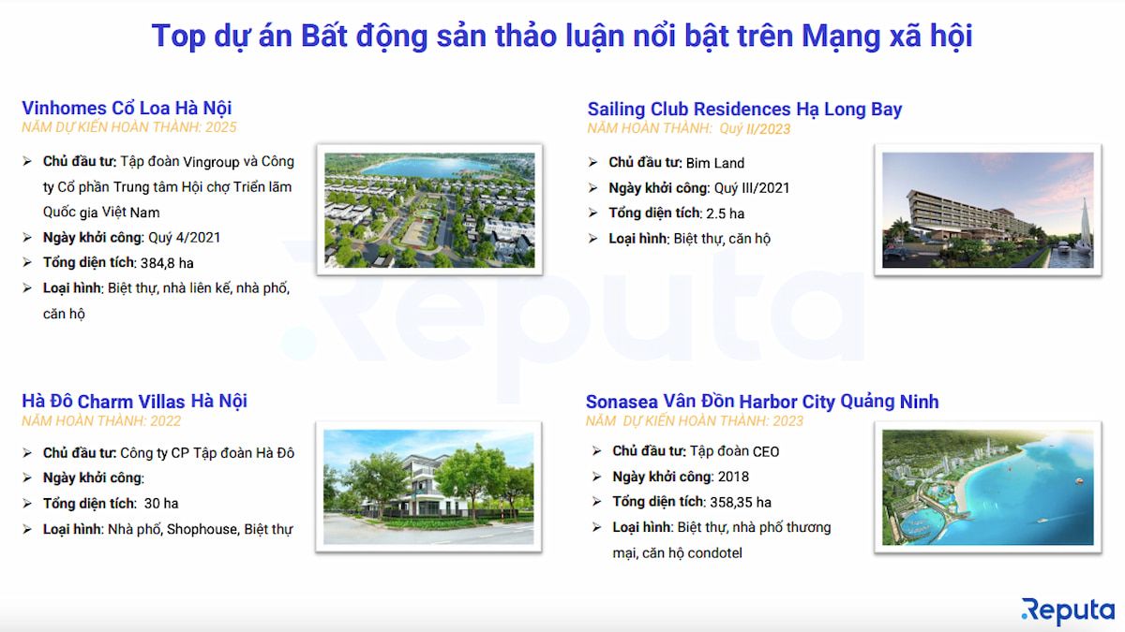Click the heading Hà Đô Charm Villas Hà Nội
This screenshot has width=1125, height=632.
pos(134,401)
